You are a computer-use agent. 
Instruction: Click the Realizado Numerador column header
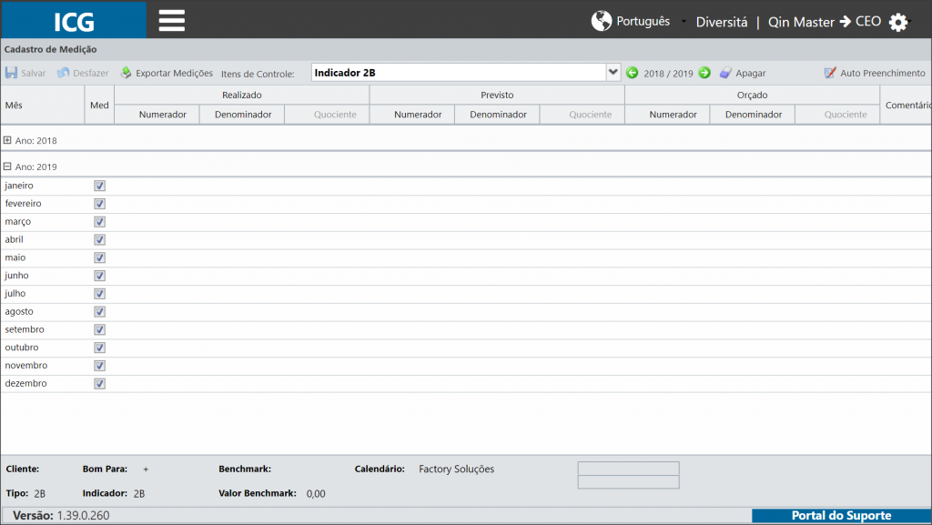(163, 115)
